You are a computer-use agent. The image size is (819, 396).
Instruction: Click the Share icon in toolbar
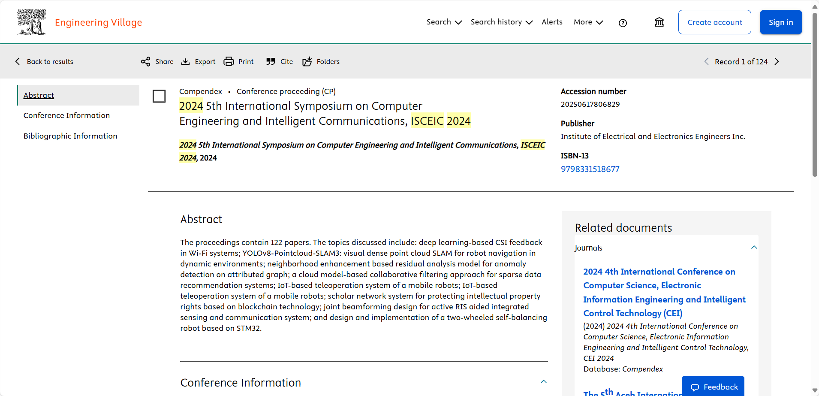146,62
